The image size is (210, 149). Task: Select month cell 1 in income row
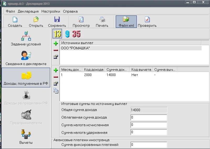62,75
